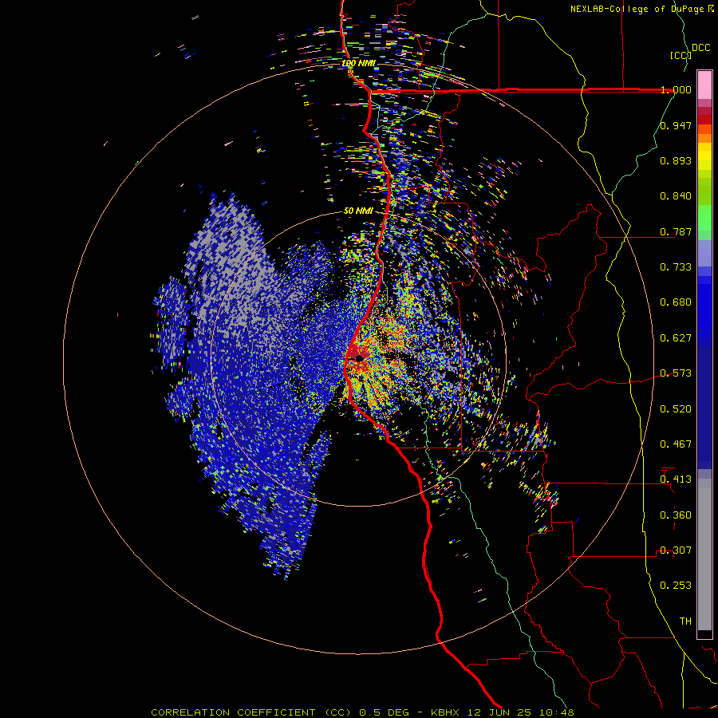Select the 0.253 legend value

coord(676,586)
